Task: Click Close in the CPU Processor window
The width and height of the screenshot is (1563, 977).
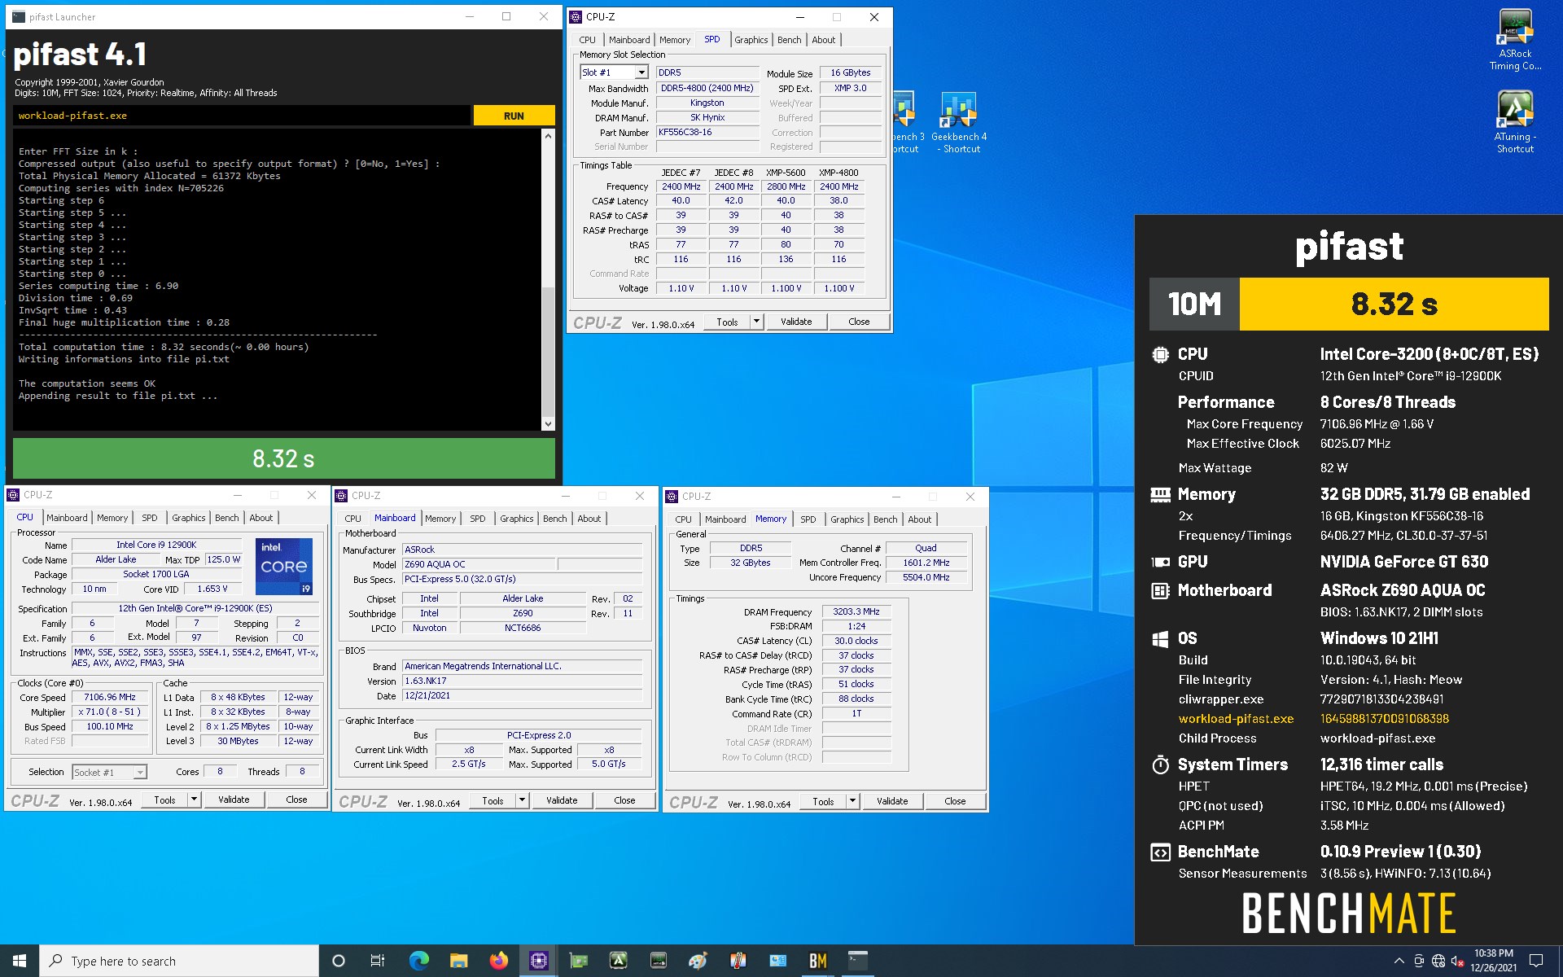Action: pos(296,800)
